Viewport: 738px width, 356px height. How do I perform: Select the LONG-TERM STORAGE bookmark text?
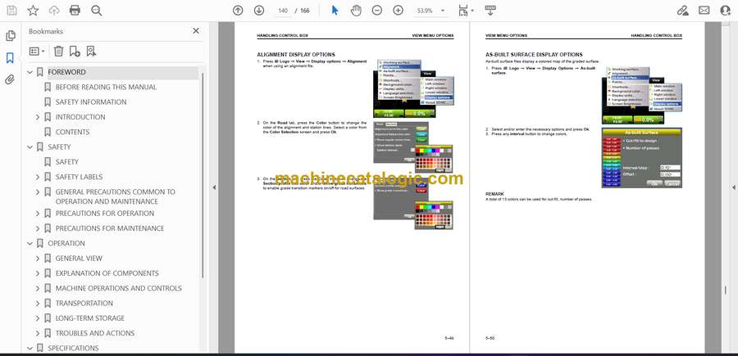pyautogui.click(x=90, y=318)
